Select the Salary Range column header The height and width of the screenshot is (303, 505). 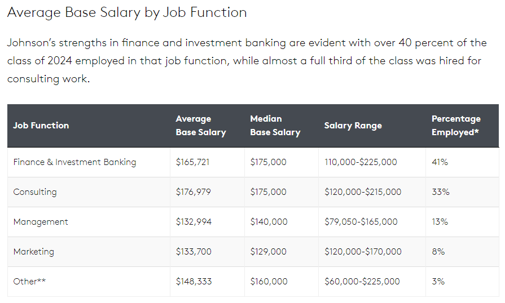(x=353, y=126)
